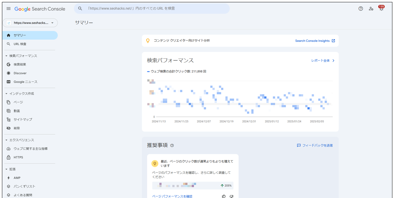This screenshot has width=394, height=198.
Task: Click the chevron arrow next to レポート全体
Action: point(333,60)
